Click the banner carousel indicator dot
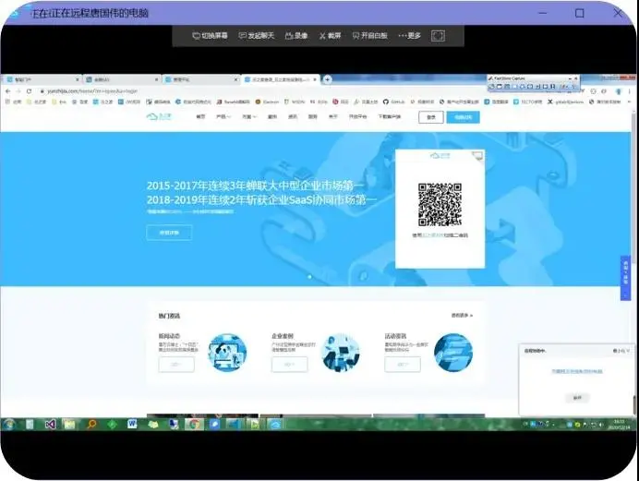 [x=309, y=277]
